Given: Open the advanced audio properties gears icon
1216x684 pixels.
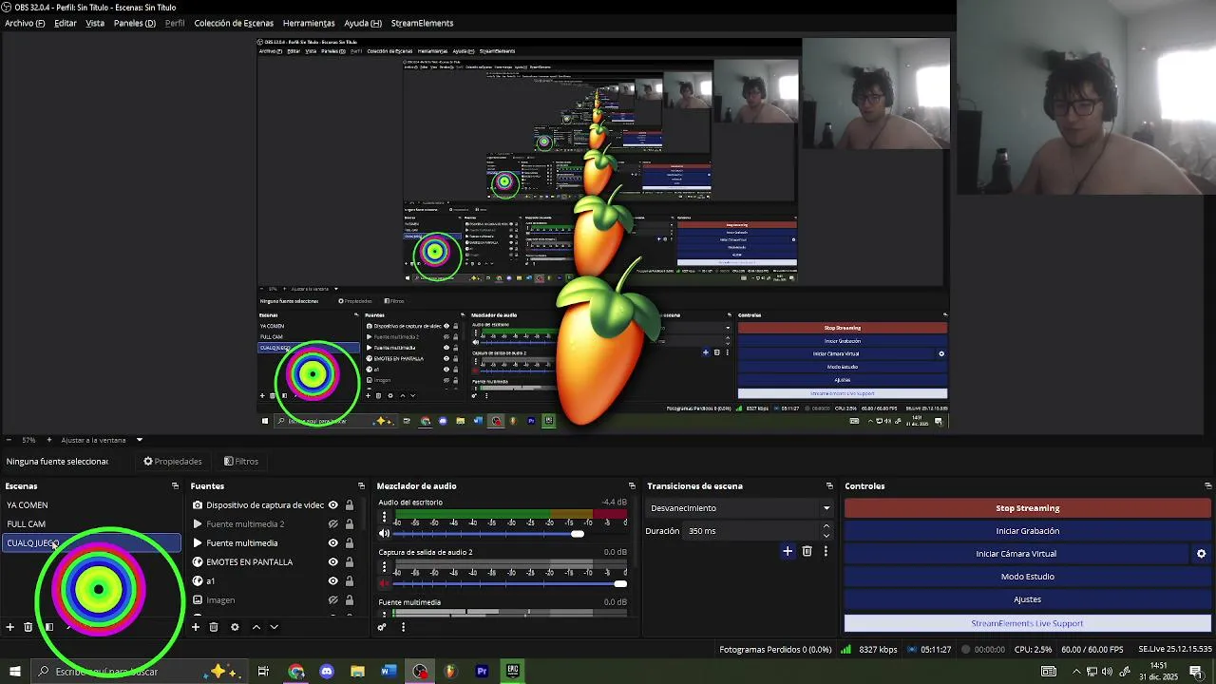Looking at the screenshot, I should pos(382,627).
